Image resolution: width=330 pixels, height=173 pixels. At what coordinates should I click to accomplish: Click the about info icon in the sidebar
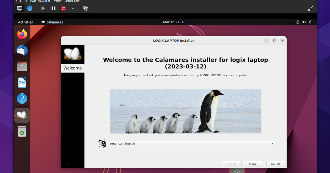[x=68, y=165]
